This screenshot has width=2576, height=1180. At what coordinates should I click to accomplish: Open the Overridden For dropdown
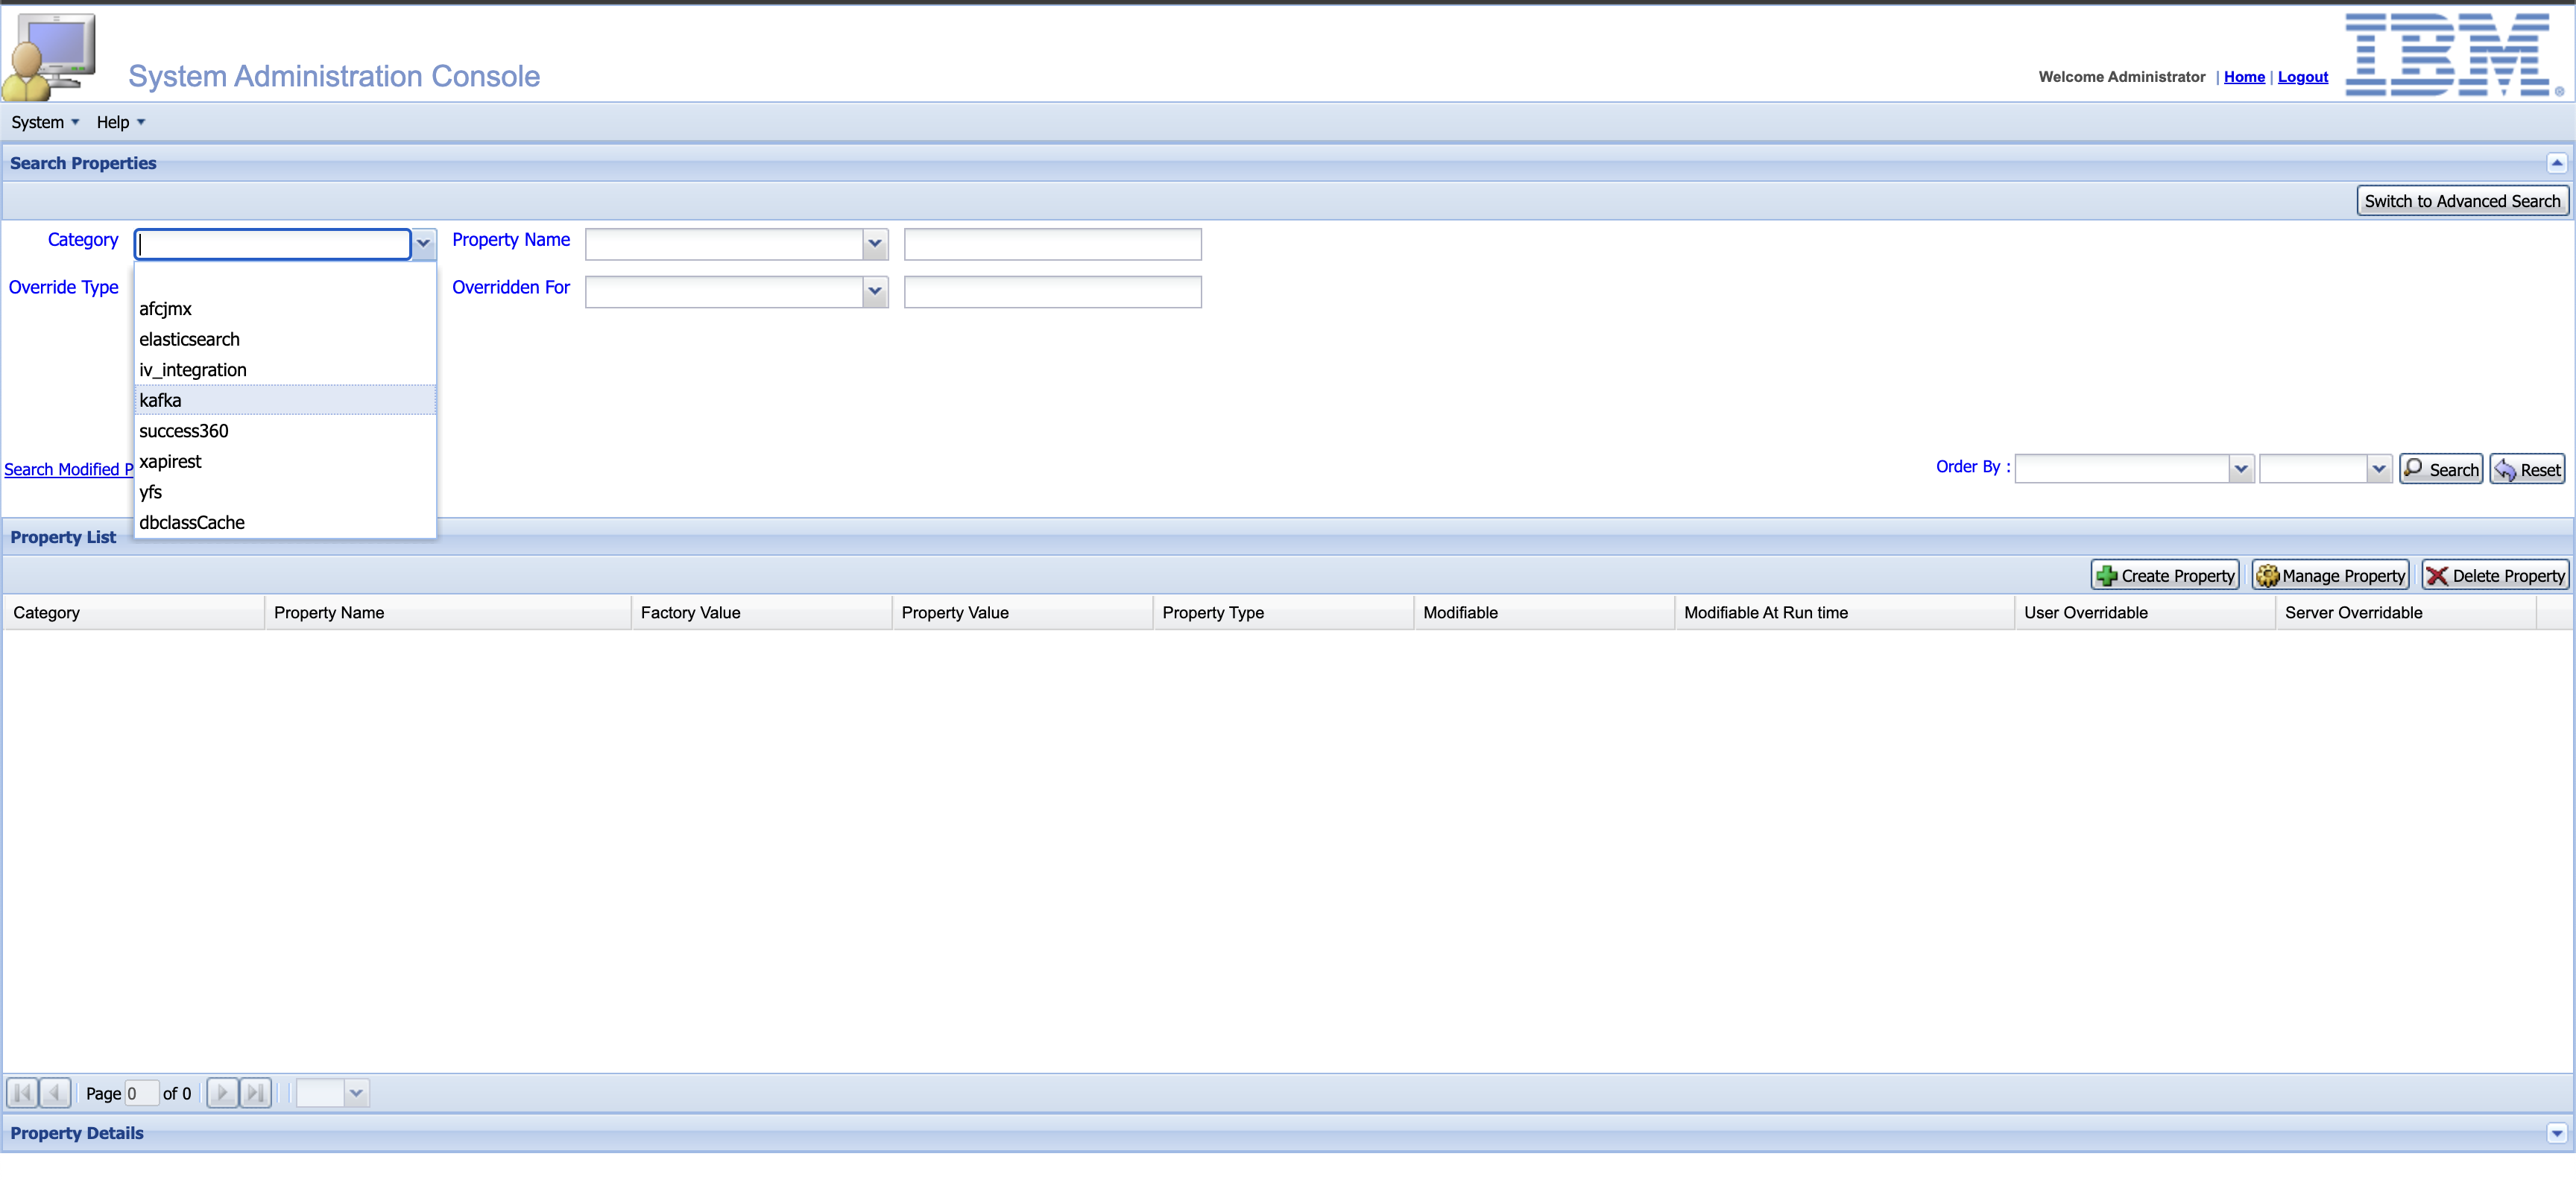(874, 292)
